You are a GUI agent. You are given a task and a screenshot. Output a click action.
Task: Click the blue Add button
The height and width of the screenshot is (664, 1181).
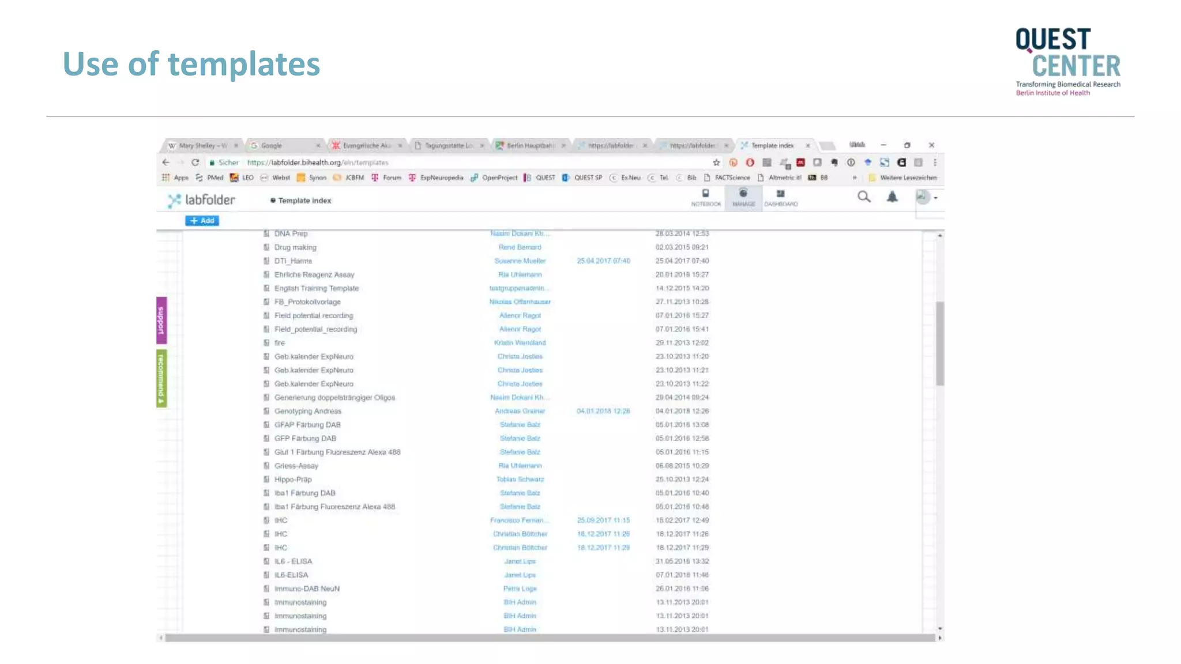point(202,221)
